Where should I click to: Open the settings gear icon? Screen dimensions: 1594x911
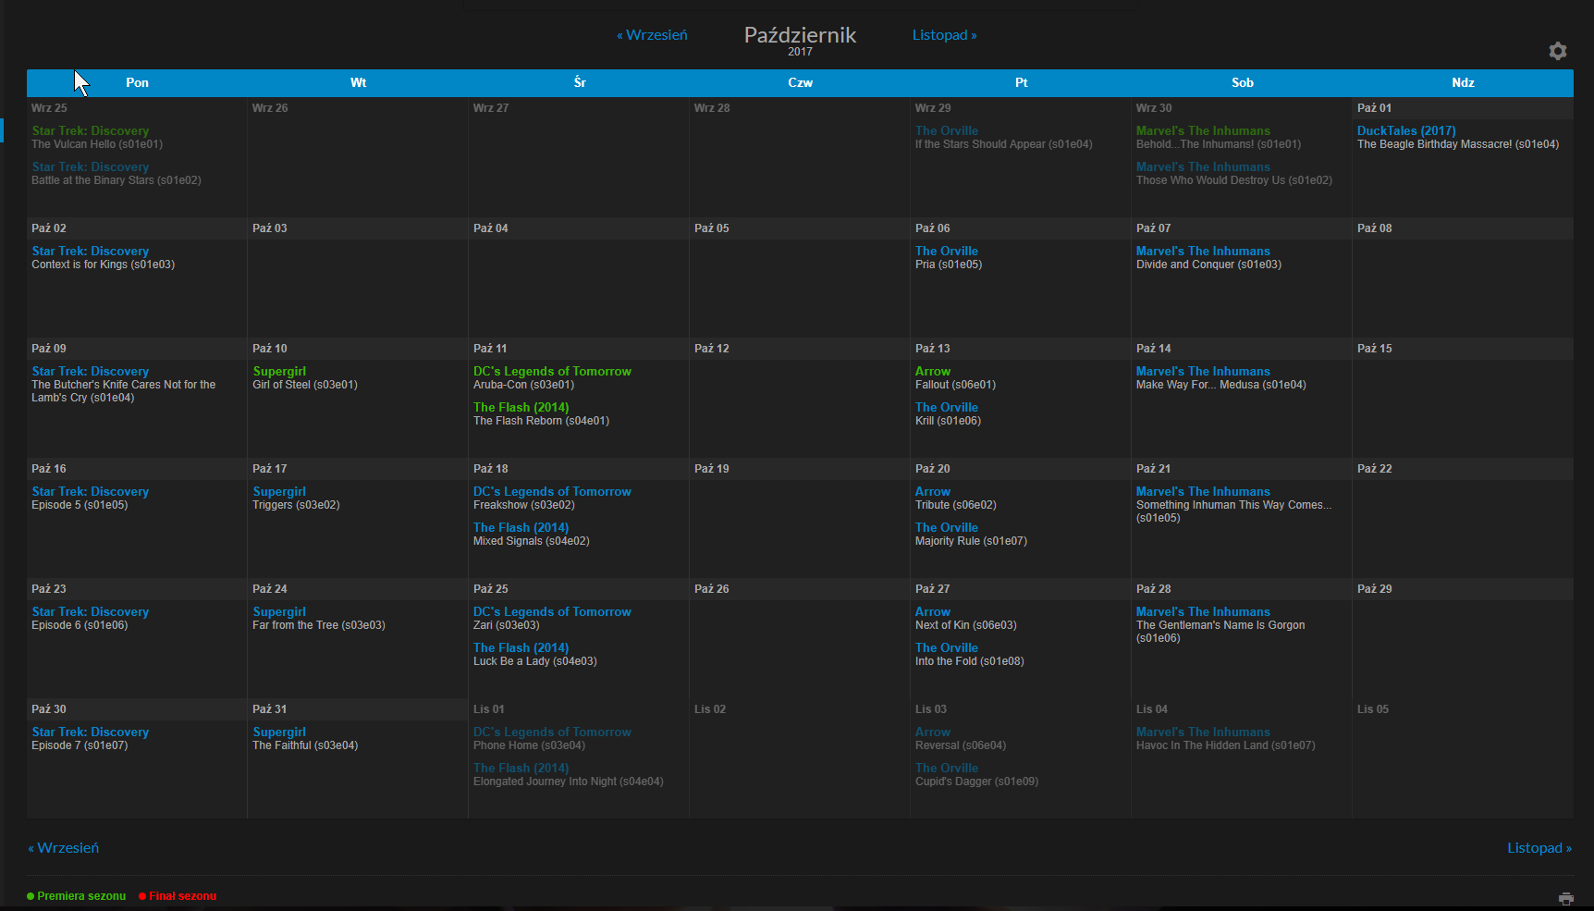click(1558, 51)
